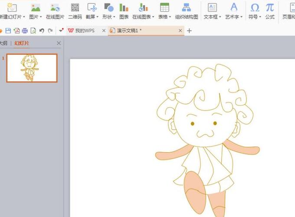This screenshot has width=295, height=217.
Task: Expand the 在线图表 dropdown arrow
Action: click(153, 17)
